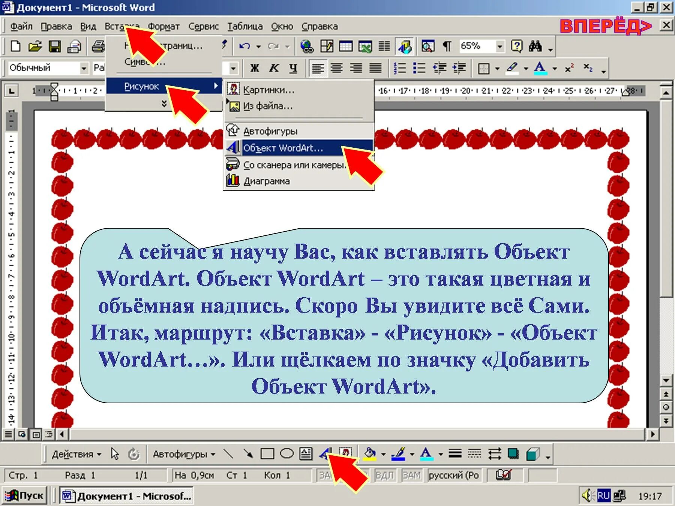Viewport: 675px width, 506px height.
Task: Insert a Microsoft Excel worksheet
Action: point(365,46)
